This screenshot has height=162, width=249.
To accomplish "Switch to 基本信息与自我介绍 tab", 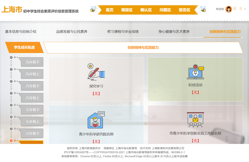I will coord(21,32).
